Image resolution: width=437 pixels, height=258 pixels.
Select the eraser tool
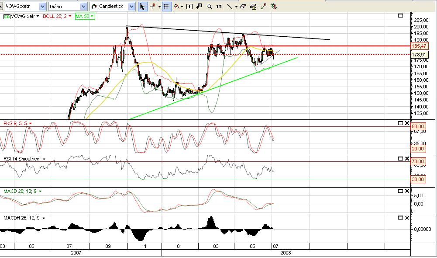(x=243, y=6)
